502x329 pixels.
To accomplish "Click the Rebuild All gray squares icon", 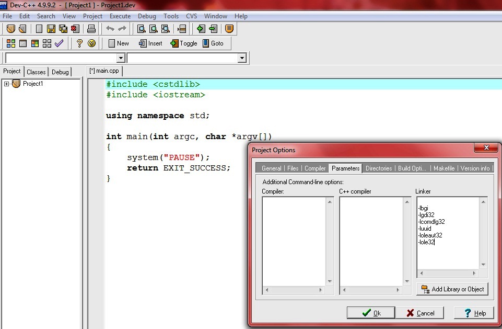I will pos(47,43).
